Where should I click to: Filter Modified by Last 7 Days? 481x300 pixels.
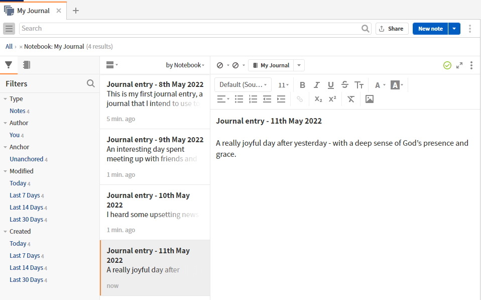point(25,195)
